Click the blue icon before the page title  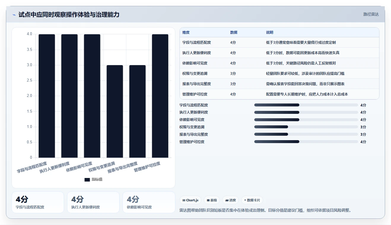point(14,15)
